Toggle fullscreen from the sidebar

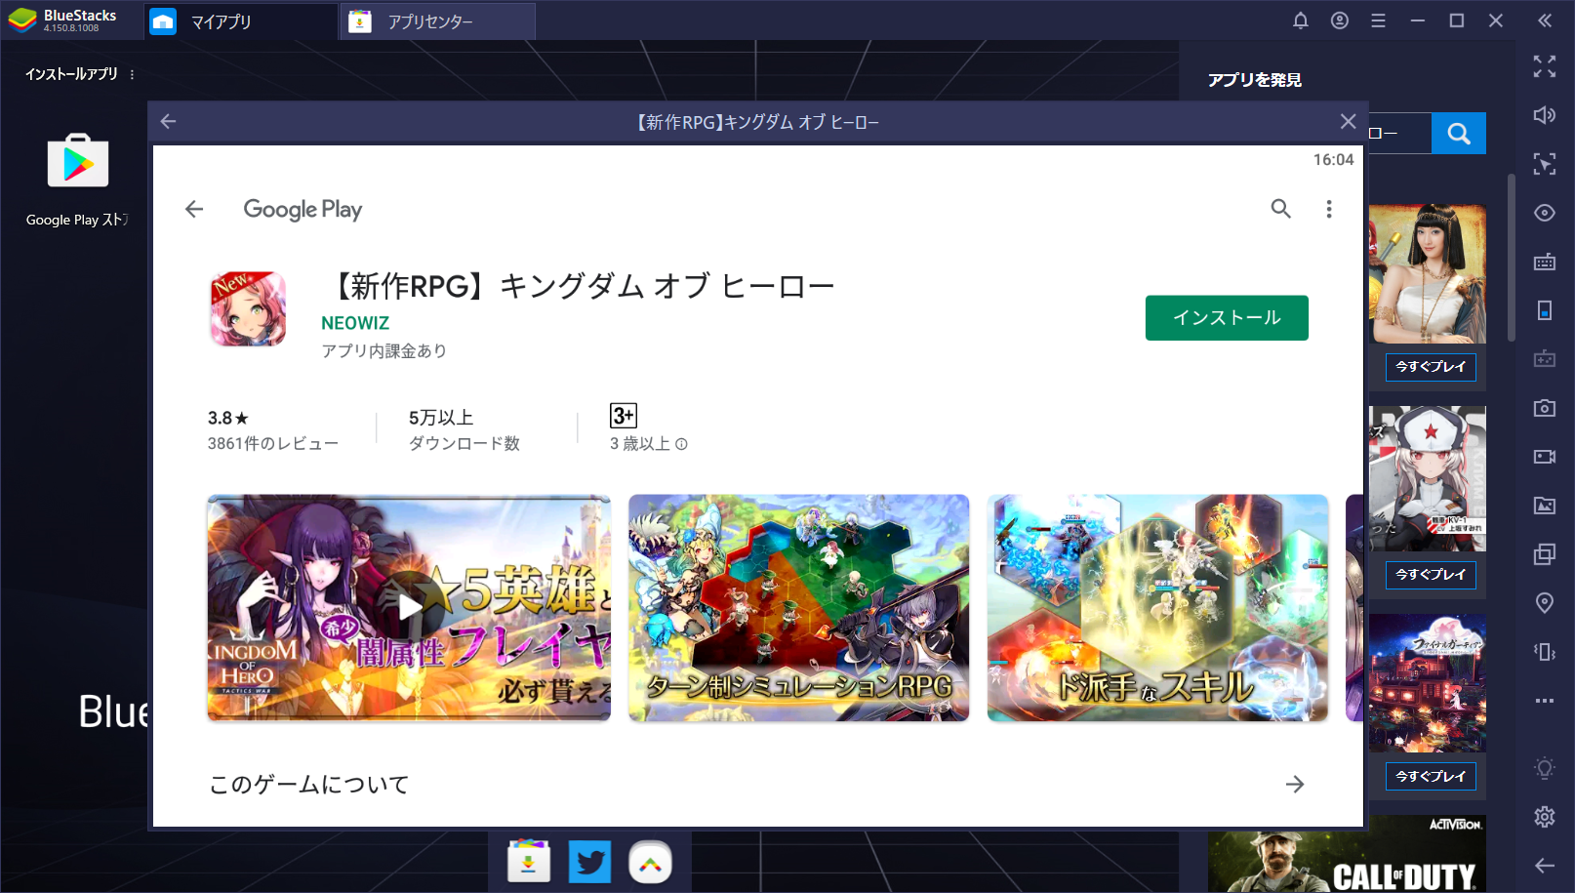click(1545, 66)
